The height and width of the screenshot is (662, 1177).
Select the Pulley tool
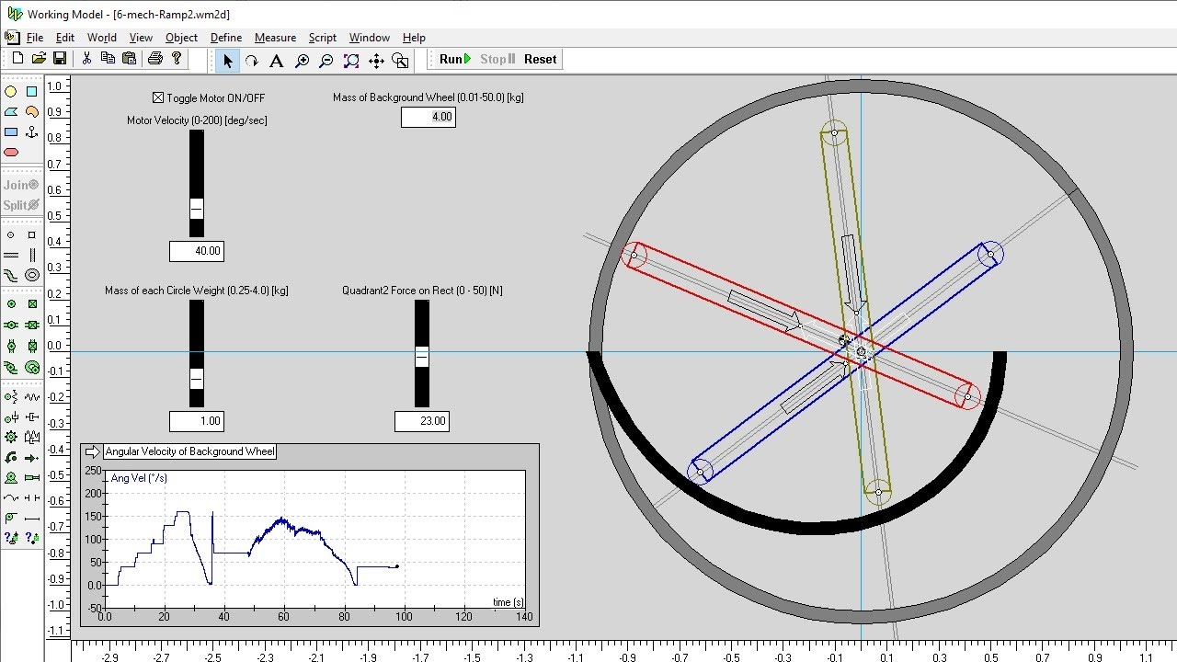tap(11, 519)
